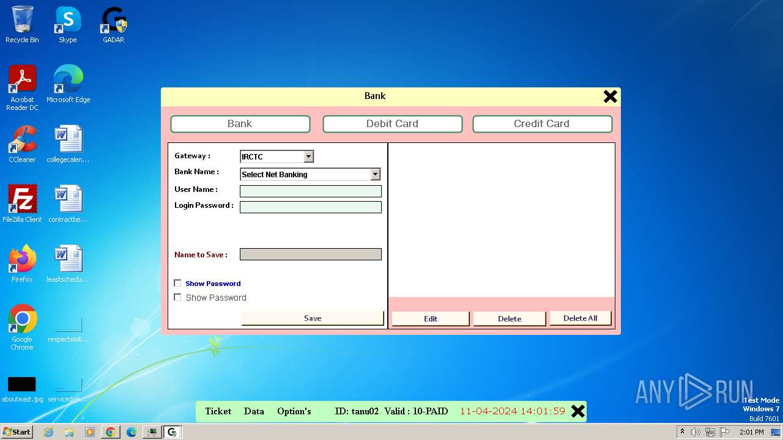783x440 pixels.
Task: Select the contractbe Word document icon
Action: [x=68, y=204]
